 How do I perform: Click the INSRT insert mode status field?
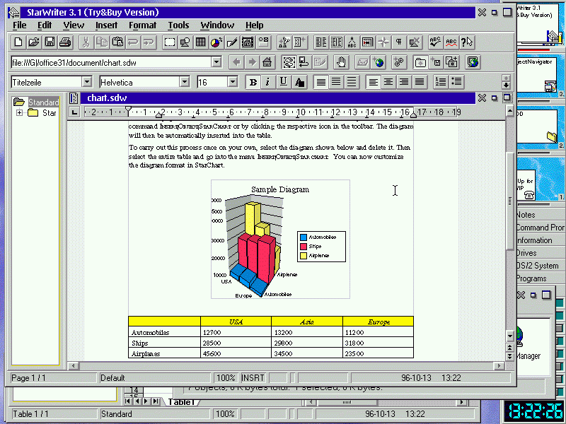click(x=253, y=378)
